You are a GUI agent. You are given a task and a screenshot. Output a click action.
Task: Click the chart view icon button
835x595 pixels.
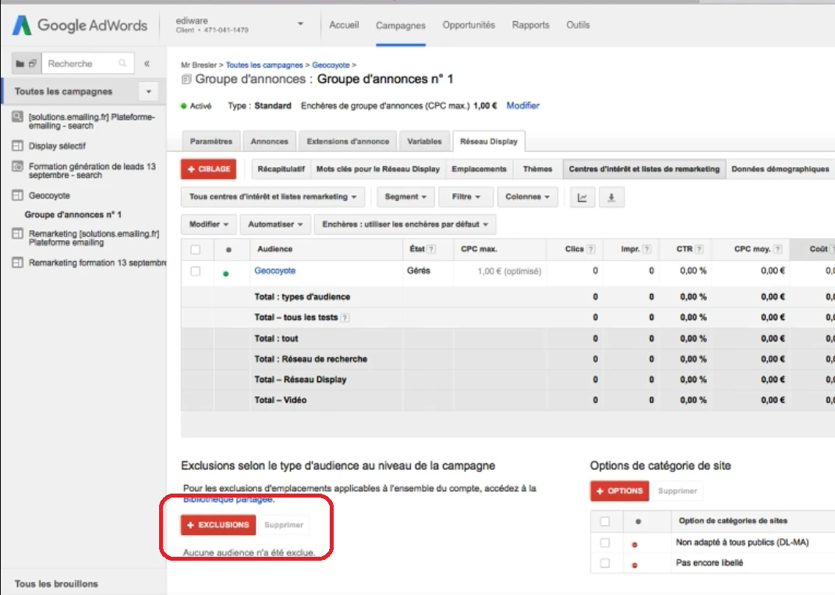point(582,197)
